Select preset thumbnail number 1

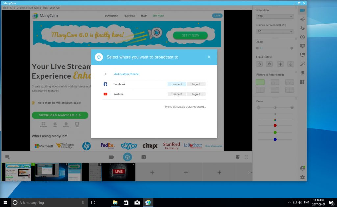click(18, 172)
